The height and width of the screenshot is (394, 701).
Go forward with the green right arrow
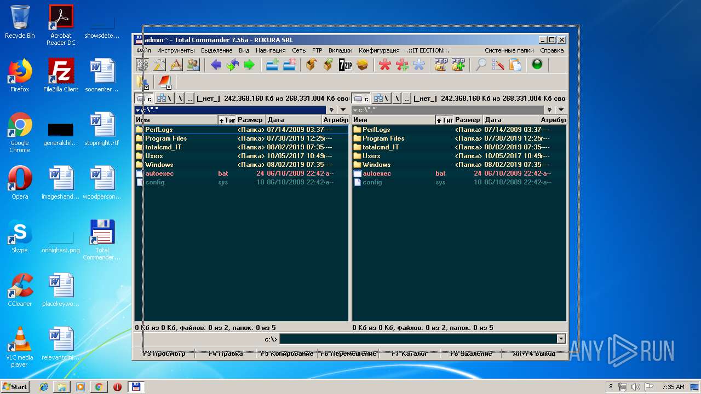pyautogui.click(x=250, y=65)
